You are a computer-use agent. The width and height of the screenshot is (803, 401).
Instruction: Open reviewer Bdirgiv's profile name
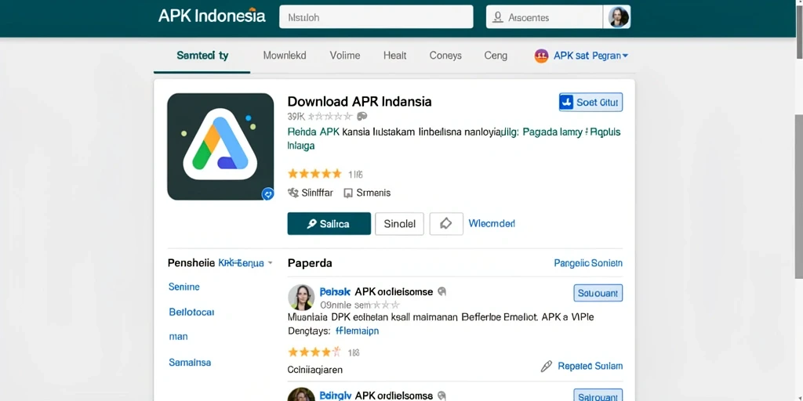[x=336, y=396]
